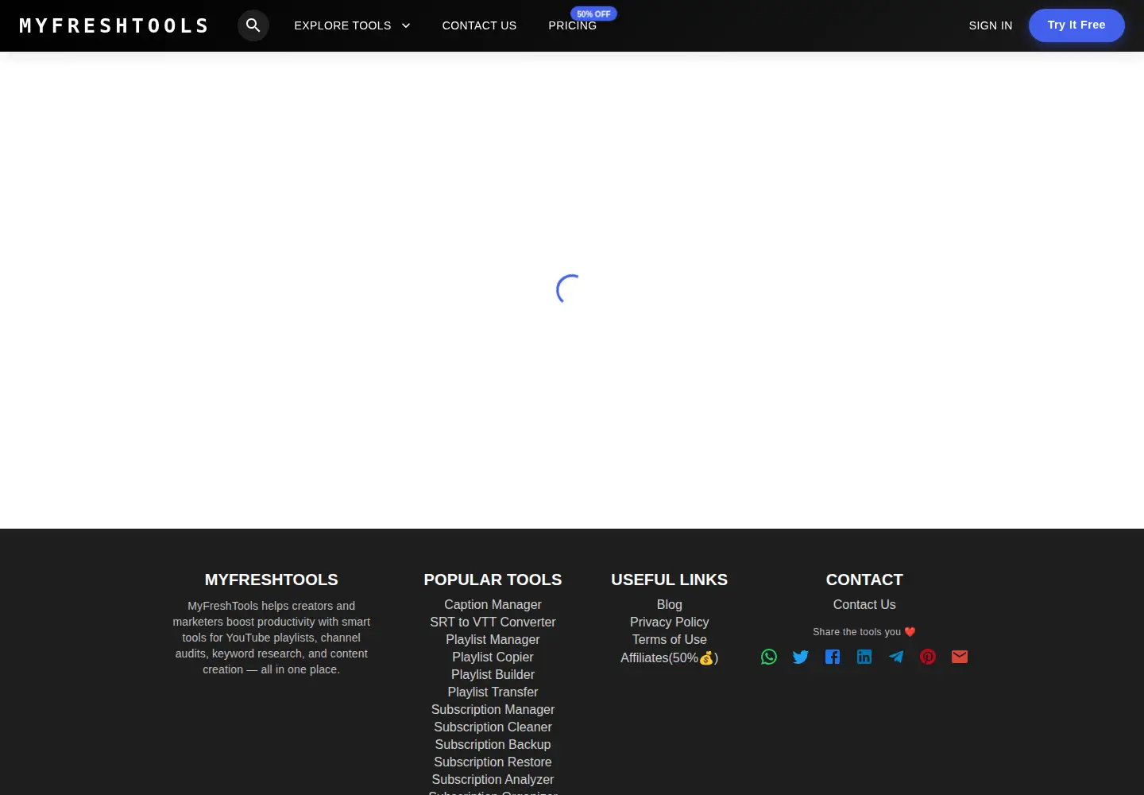This screenshot has height=795, width=1144.
Task: Share on Twitter bird icon
Action: point(801,657)
